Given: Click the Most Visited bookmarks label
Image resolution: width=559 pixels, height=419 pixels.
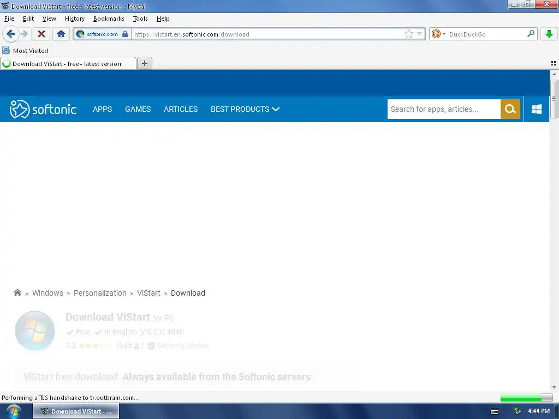Looking at the screenshot, I should click(x=31, y=51).
